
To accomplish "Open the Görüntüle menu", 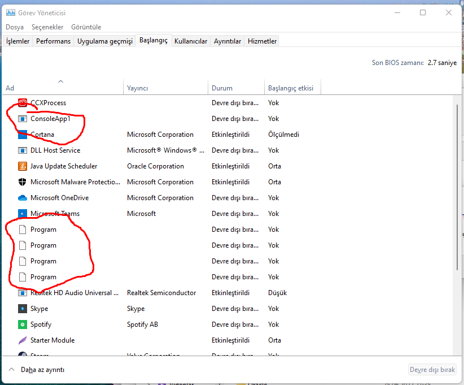I will tap(86, 27).
